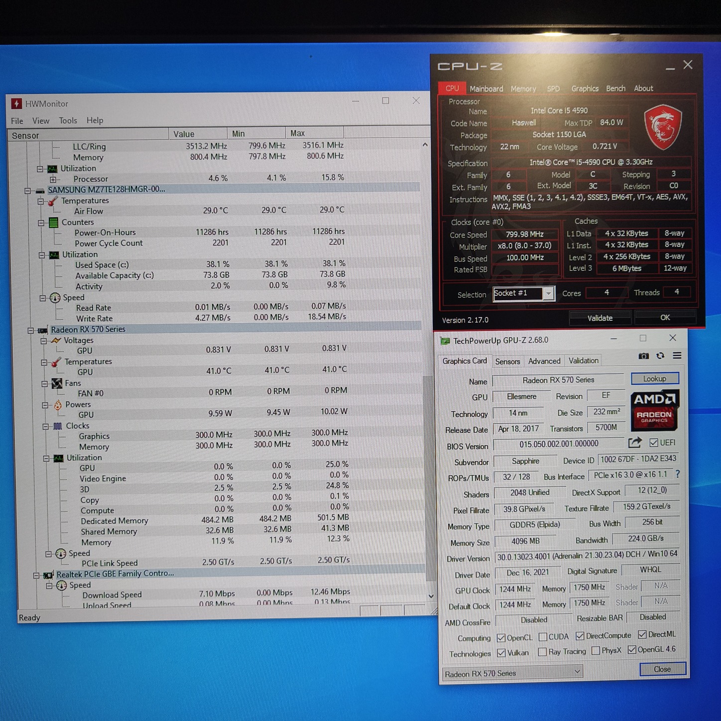The image size is (721, 721).
Task: Open the Help menu in HWMonitor
Action: coord(95,120)
